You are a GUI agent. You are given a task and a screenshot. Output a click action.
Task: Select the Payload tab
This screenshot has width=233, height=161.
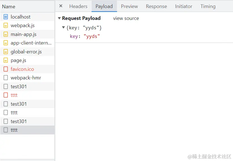(104, 6)
